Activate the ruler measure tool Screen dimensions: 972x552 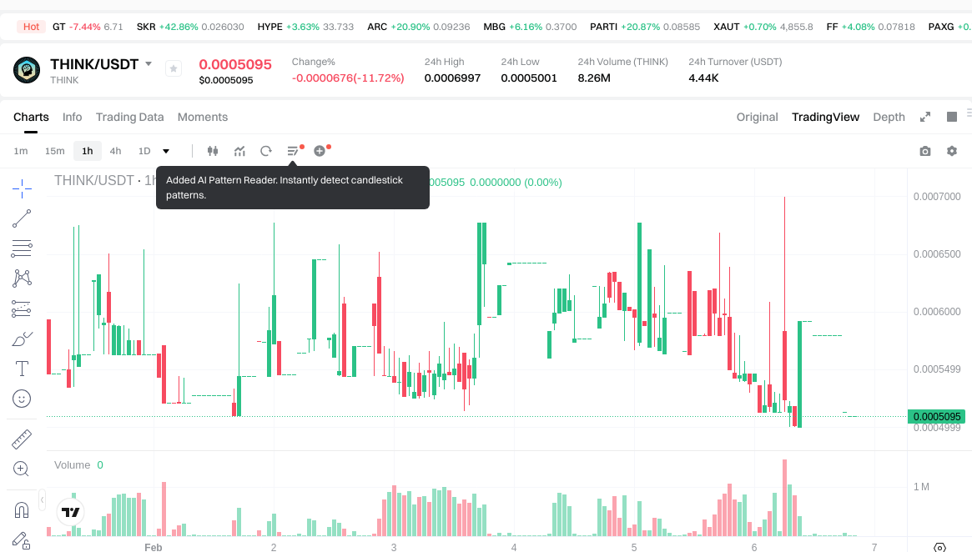tap(22, 439)
